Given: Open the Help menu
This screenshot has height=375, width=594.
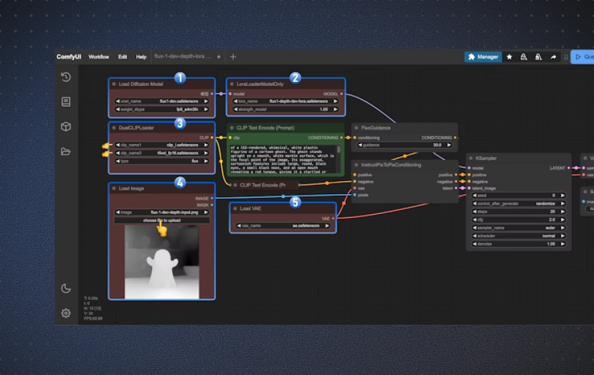Looking at the screenshot, I should pyautogui.click(x=141, y=57).
